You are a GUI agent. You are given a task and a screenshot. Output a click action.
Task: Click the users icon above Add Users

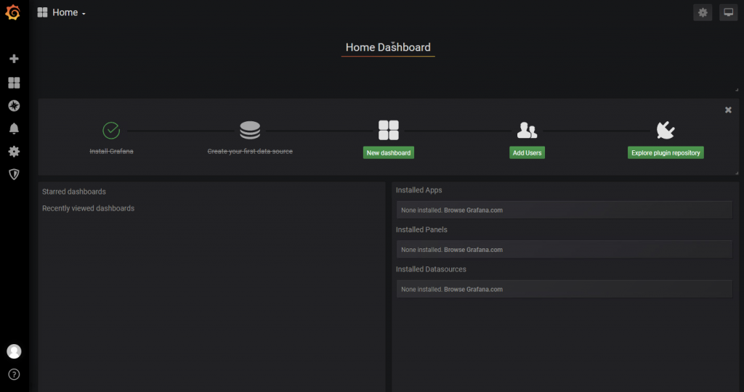[x=527, y=131]
